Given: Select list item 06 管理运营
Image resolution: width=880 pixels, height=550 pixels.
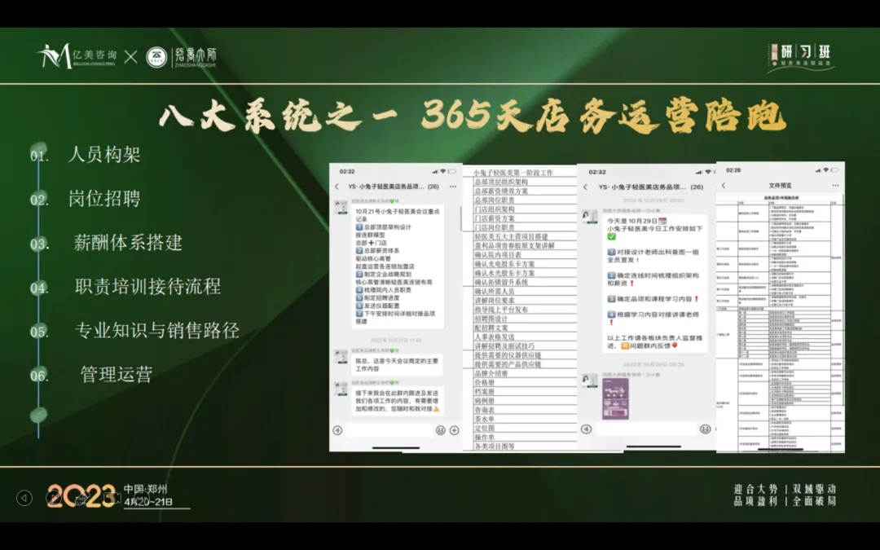Looking at the screenshot, I should [117, 374].
